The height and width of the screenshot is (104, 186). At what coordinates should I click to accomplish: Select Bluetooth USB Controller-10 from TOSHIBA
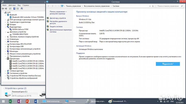28,17
